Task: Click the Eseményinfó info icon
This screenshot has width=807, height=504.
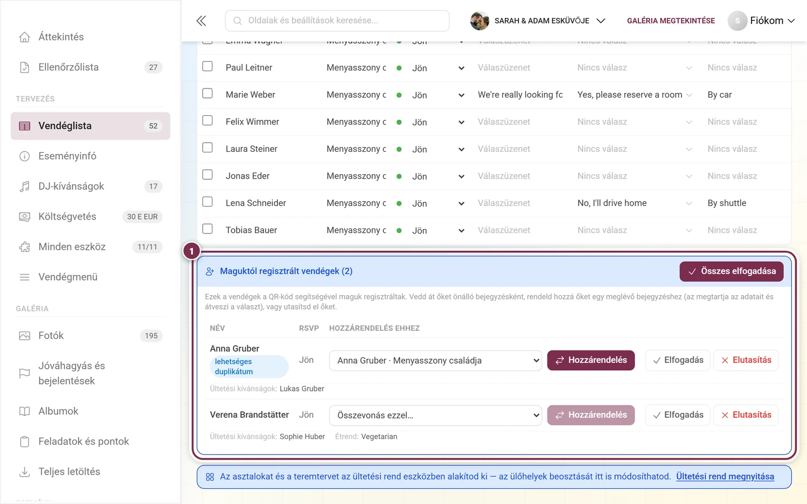Action: click(25, 156)
